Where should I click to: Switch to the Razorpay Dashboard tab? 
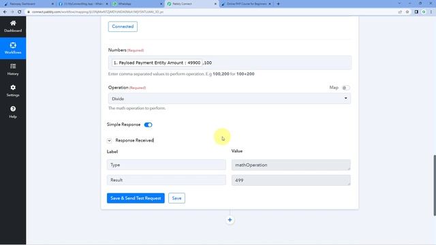coord(28,4)
